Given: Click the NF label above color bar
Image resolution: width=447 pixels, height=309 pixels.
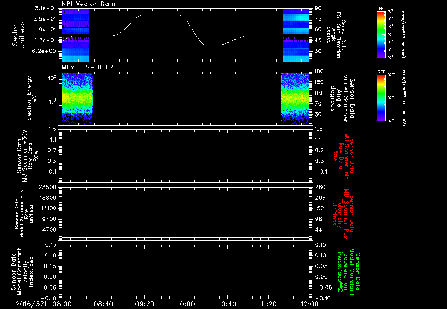Looking at the screenshot, I should [381, 9].
